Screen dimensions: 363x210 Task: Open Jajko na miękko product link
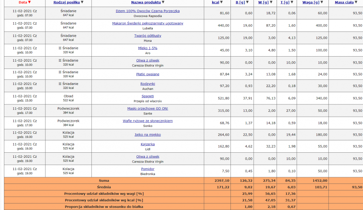click(147, 135)
